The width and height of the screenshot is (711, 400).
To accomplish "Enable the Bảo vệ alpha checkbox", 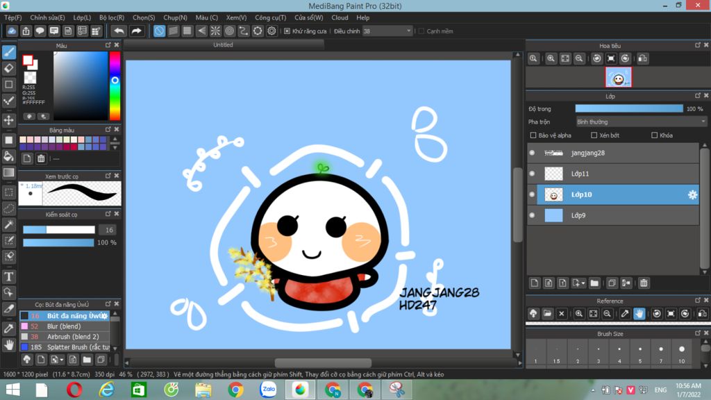I will point(533,135).
